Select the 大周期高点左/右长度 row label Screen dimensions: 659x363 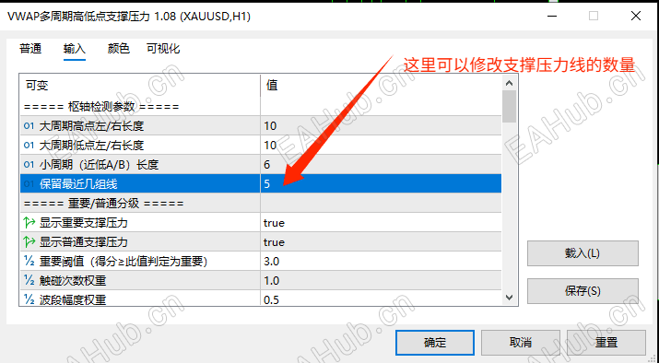point(91,125)
